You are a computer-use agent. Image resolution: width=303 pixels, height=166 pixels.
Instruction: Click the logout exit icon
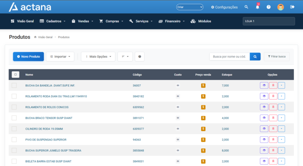point(292,7)
